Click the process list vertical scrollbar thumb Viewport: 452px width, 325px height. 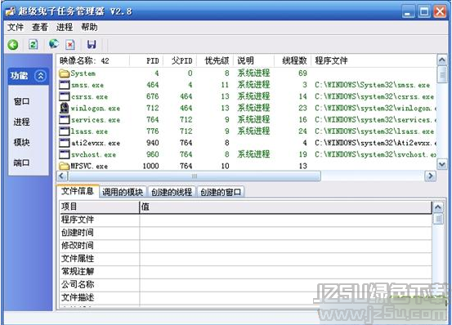(x=442, y=74)
